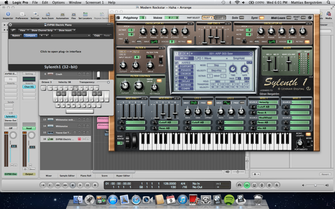Click the link icon in EVP88 plug-in window
The height and width of the screenshot is (209, 335).
[x=13, y=30]
